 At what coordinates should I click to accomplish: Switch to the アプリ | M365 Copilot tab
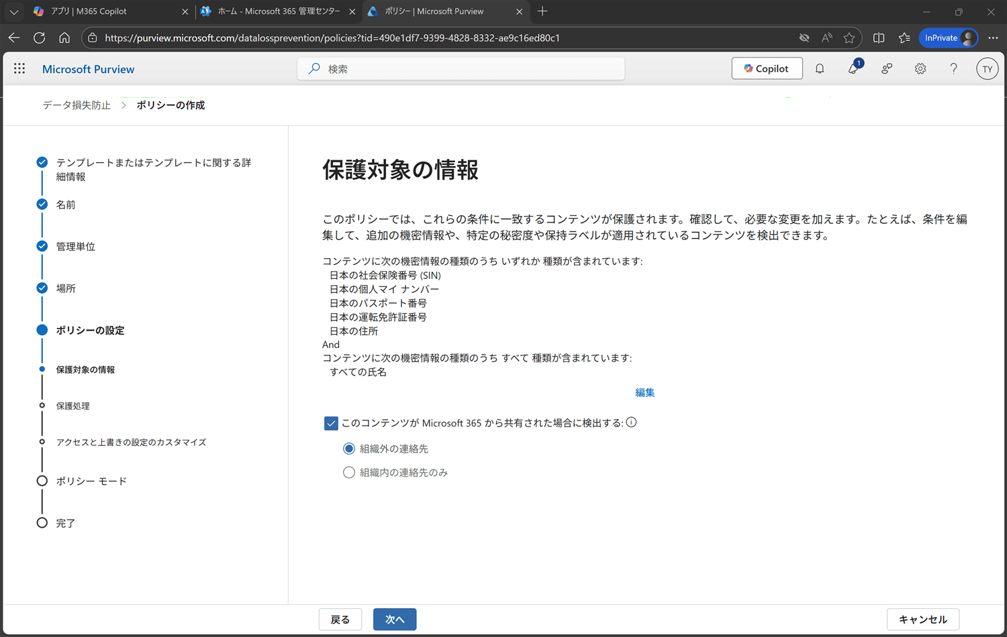click(x=111, y=11)
